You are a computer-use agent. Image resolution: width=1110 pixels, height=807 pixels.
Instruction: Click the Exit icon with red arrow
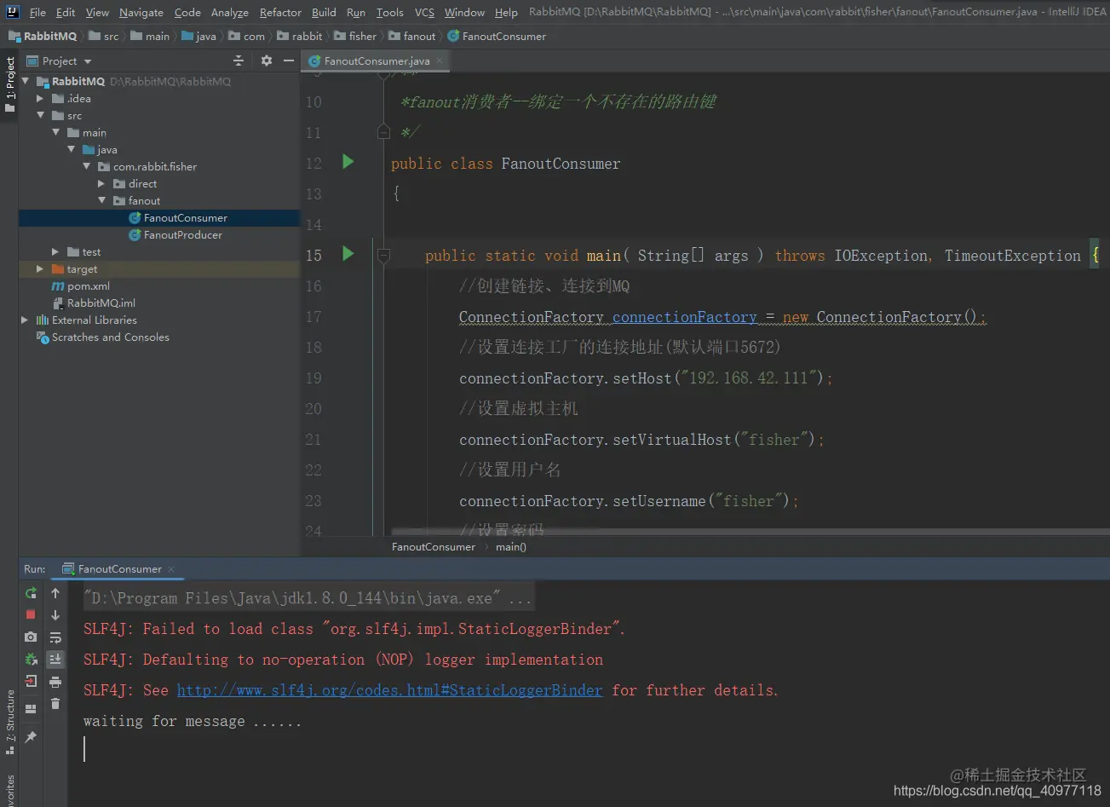(x=31, y=681)
